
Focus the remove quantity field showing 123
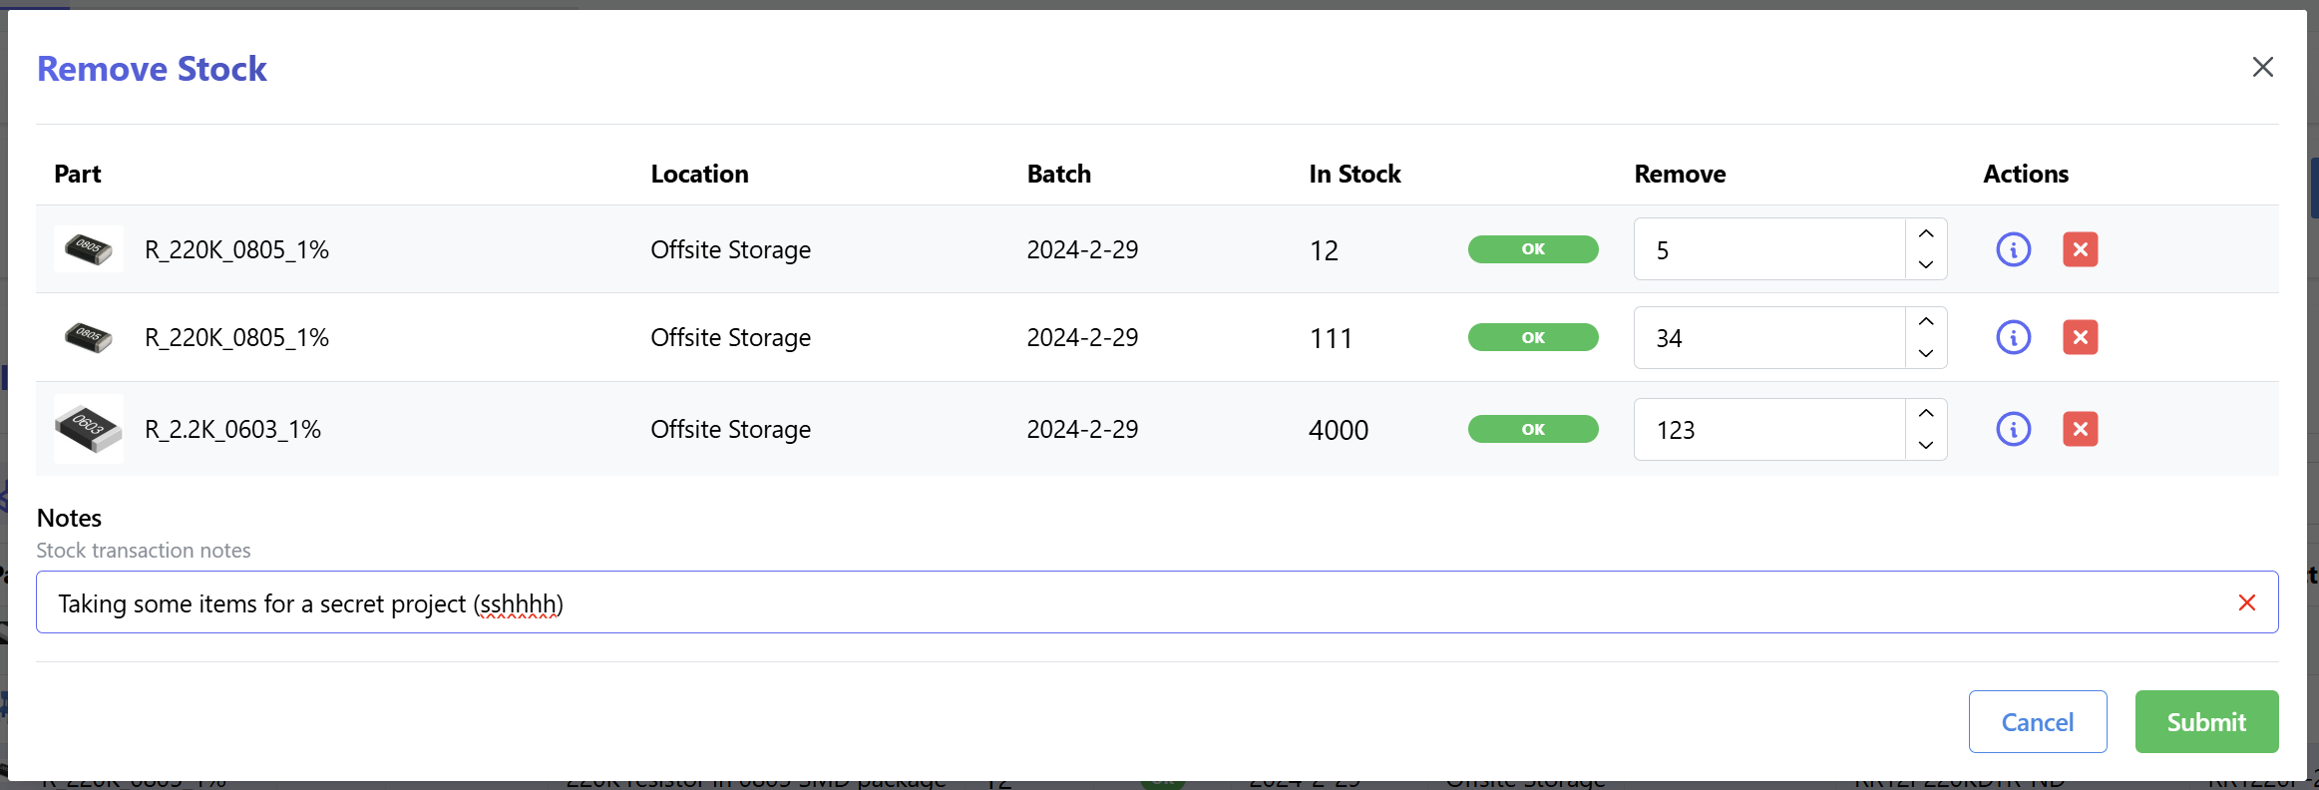(1770, 429)
